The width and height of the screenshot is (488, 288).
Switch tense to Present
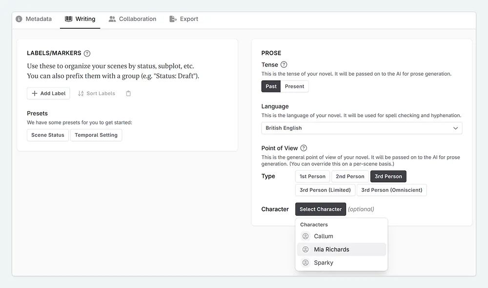pos(294,86)
